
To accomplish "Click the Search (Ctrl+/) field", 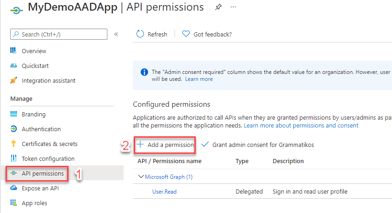I will point(59,34).
